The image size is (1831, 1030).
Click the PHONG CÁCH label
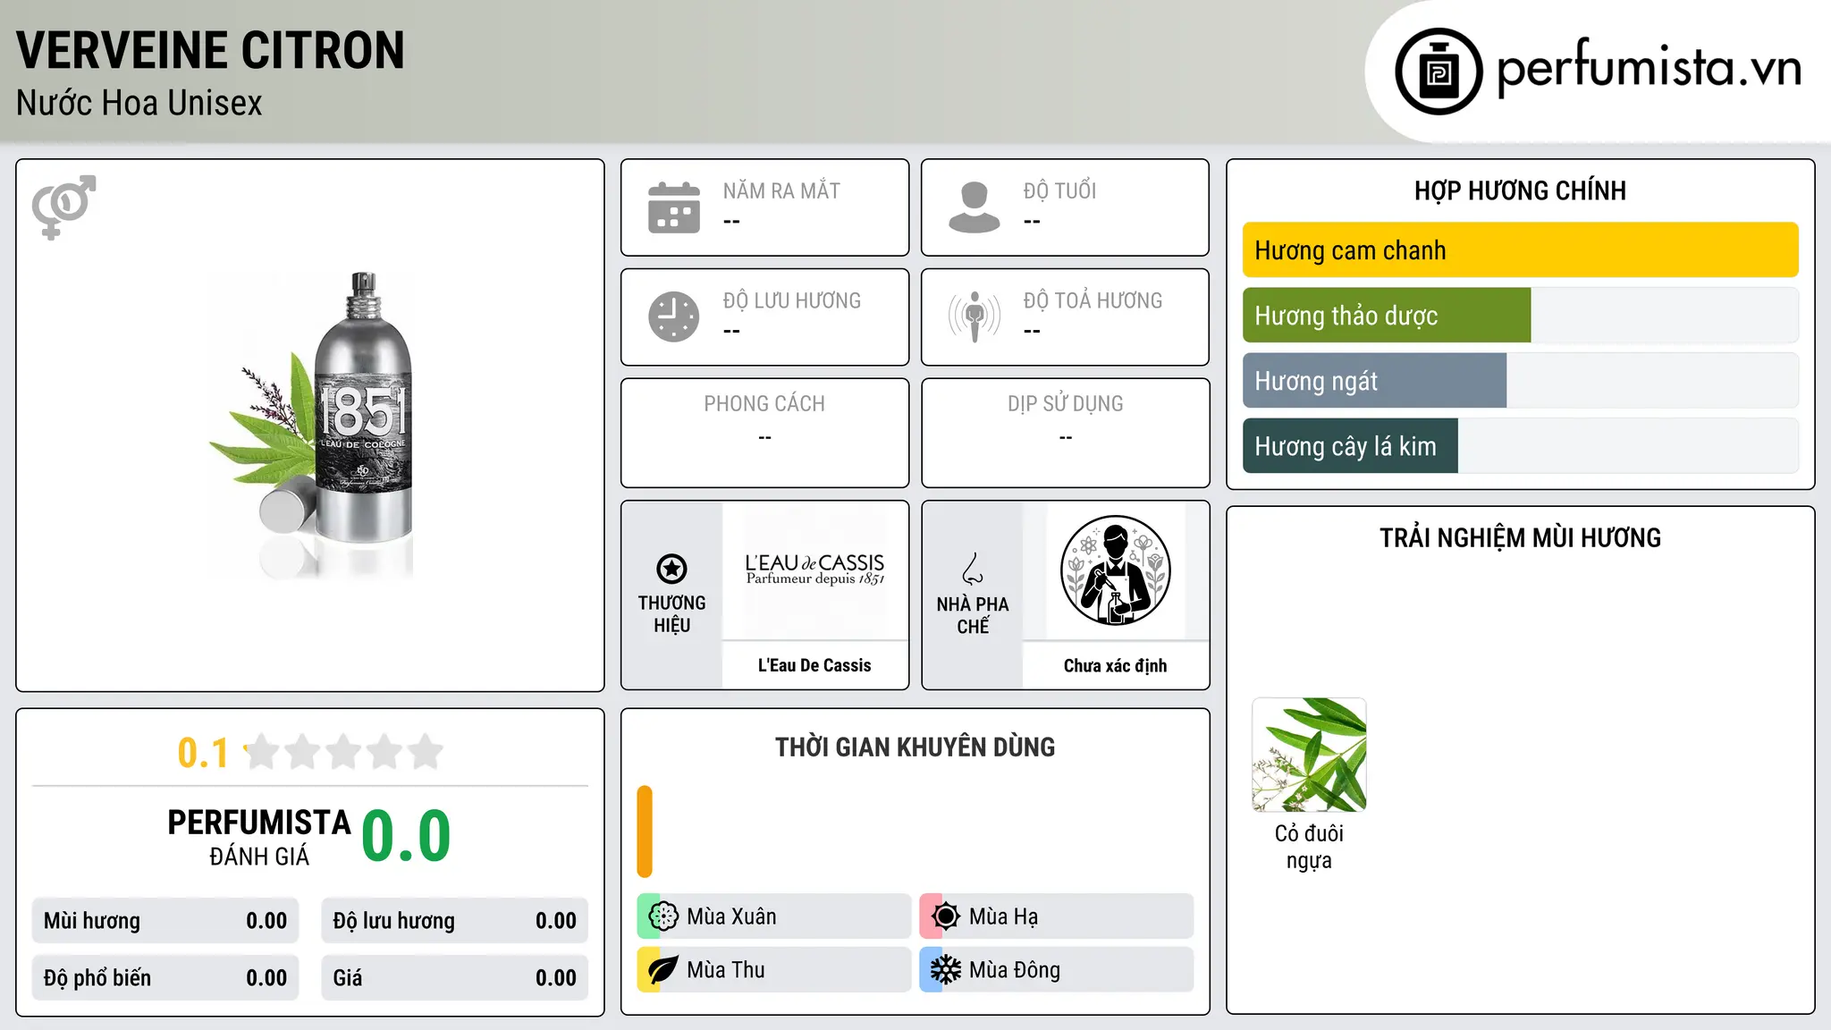point(764,404)
